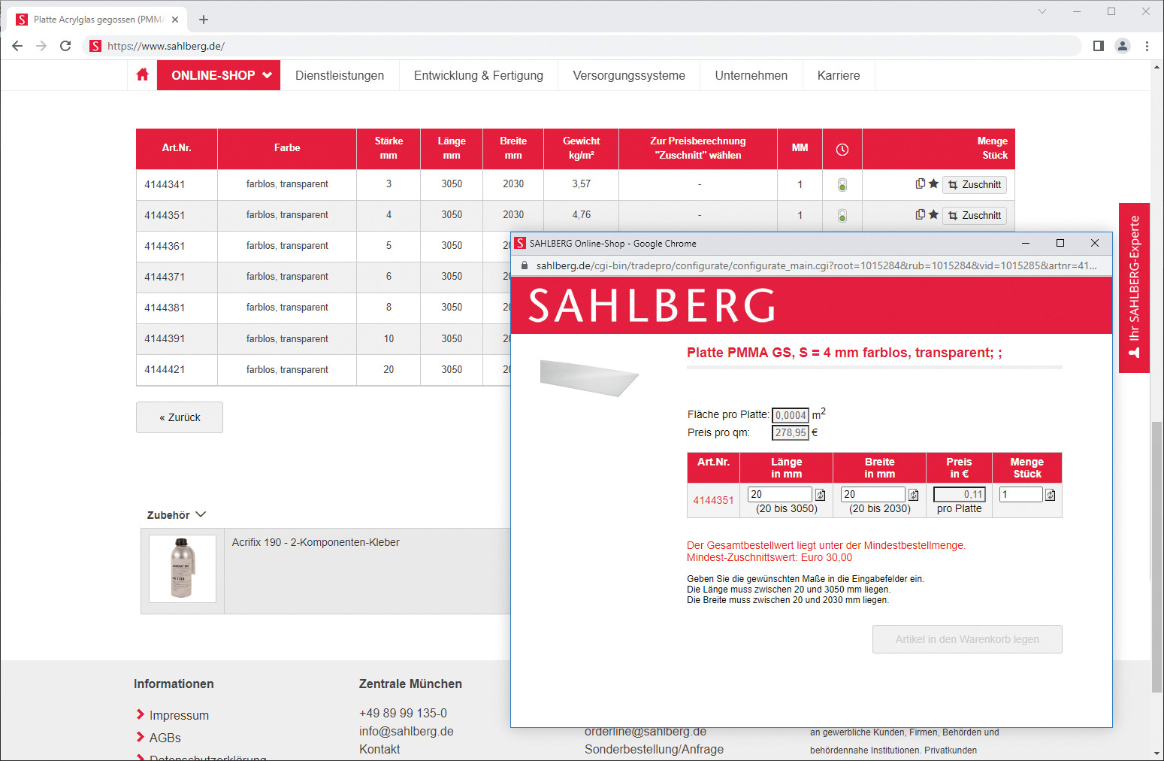Click article number 4144361 in the table

(x=165, y=246)
